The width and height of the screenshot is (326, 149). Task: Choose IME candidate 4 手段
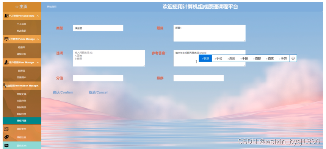244,58
